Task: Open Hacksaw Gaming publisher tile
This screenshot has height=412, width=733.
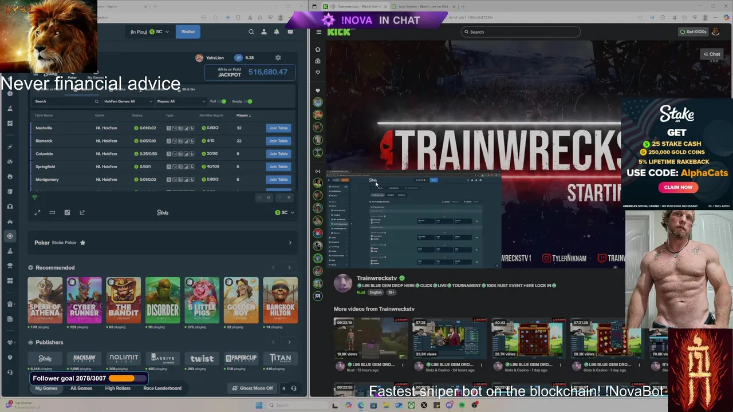Action: (84, 358)
